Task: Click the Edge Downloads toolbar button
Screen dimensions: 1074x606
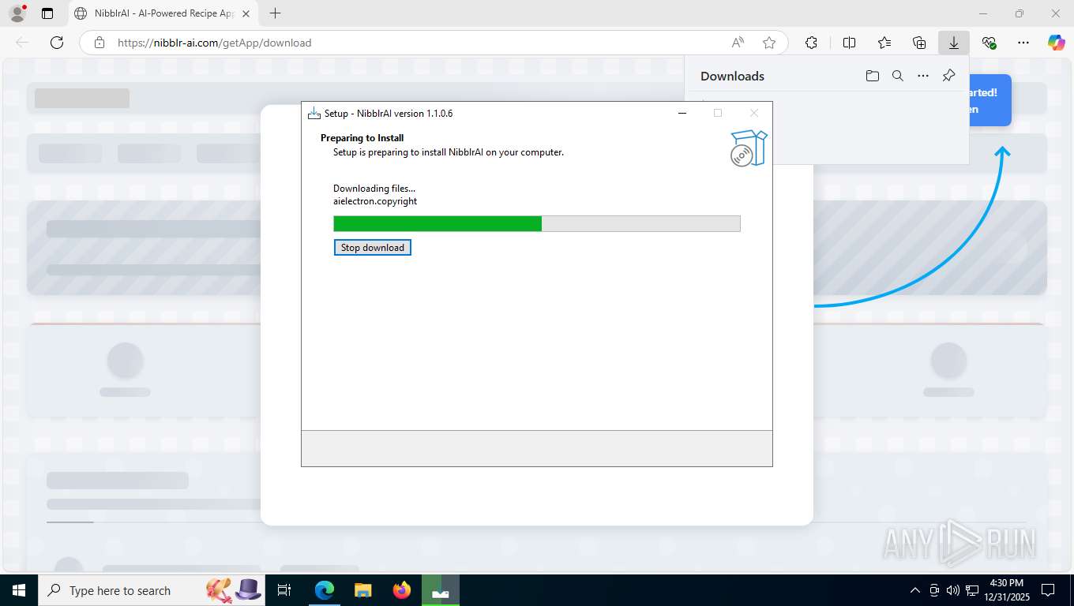Action: [x=954, y=43]
